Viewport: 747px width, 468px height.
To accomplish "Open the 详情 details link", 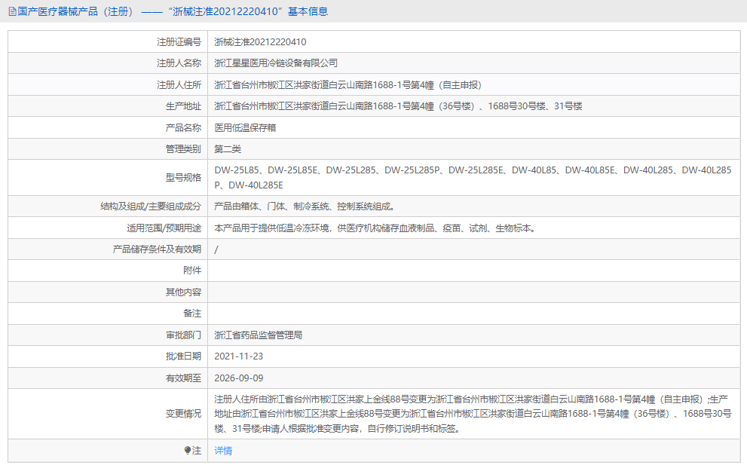I will [222, 451].
